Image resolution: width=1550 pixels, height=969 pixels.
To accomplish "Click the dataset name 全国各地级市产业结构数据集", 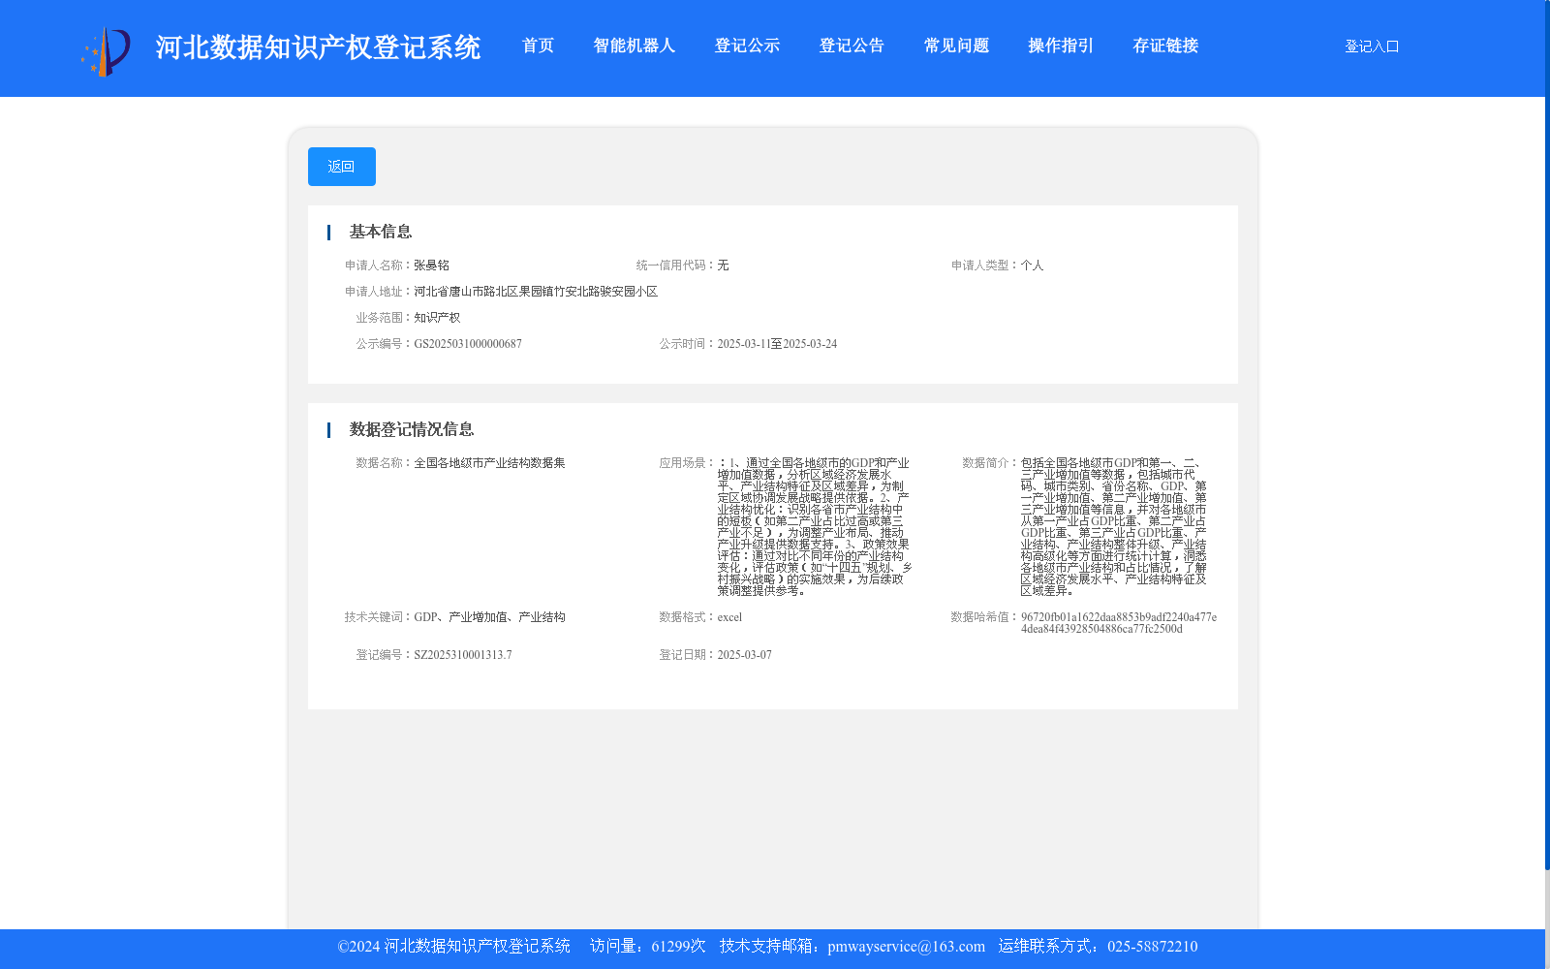I will [490, 462].
